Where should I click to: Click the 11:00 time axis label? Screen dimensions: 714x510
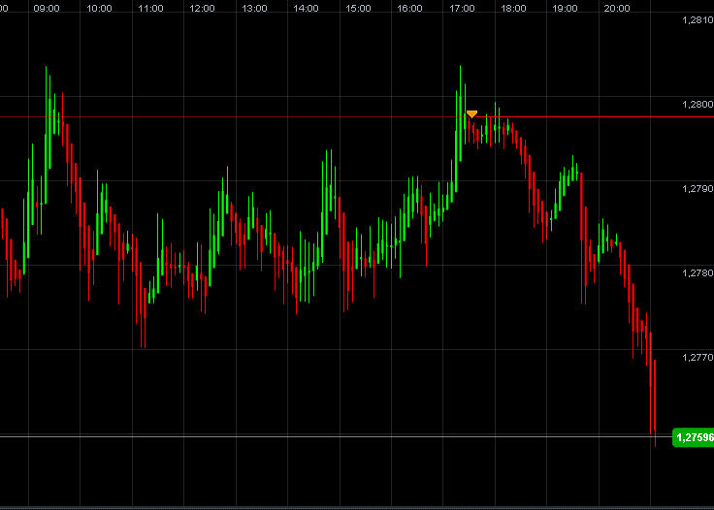tap(150, 8)
